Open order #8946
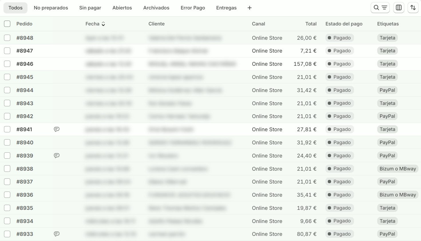Viewport: 421px width, 241px height. 25,64
